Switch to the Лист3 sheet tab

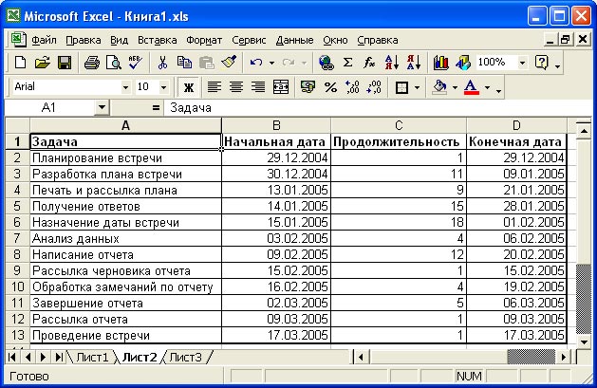point(185,358)
